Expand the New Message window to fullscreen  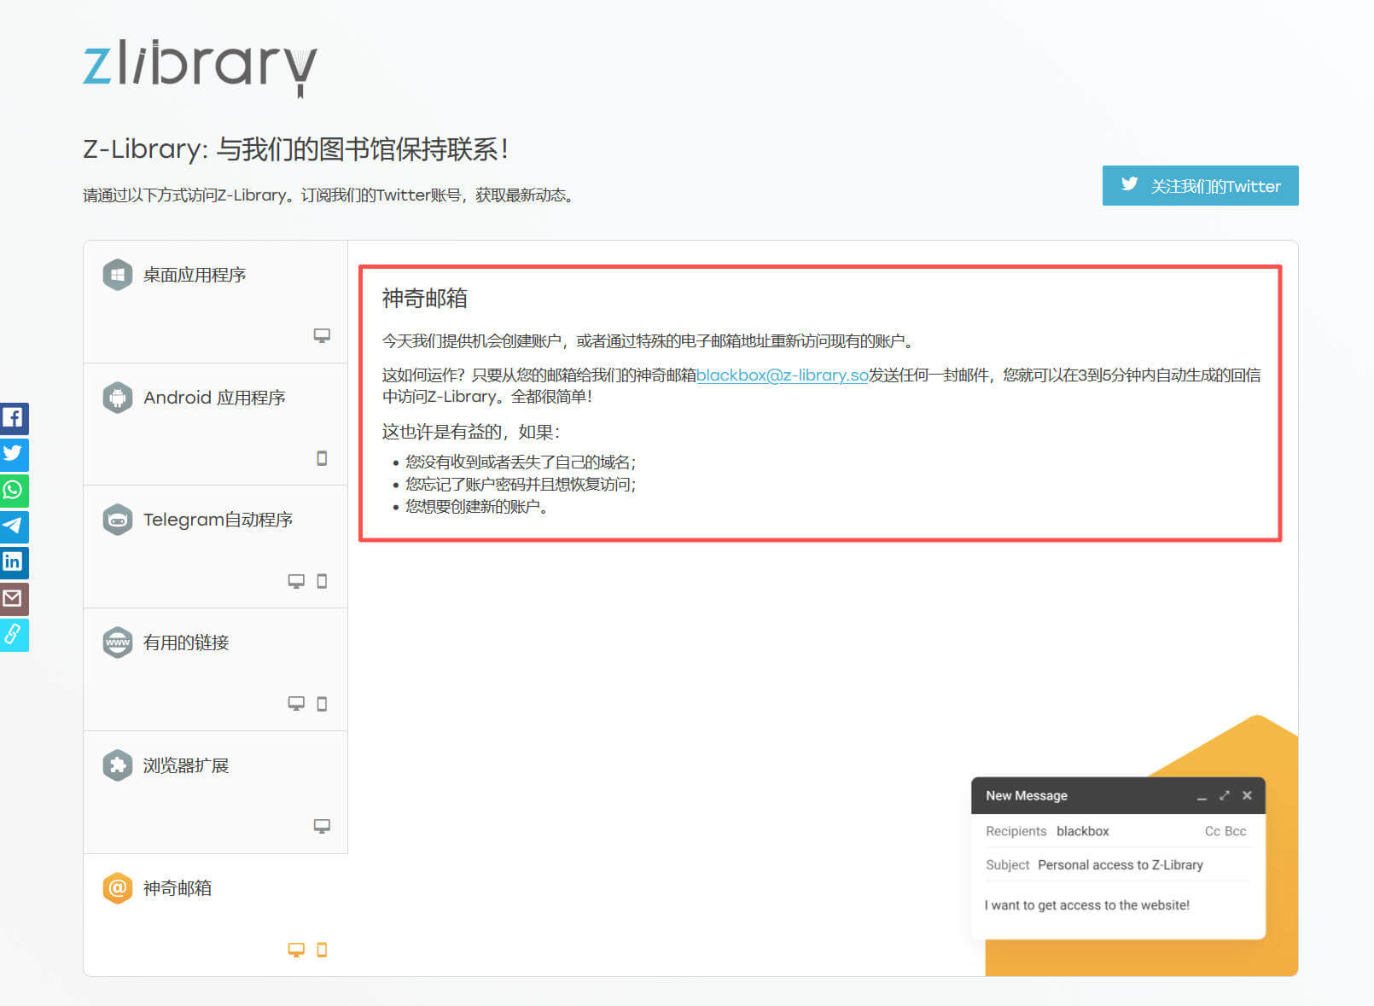click(x=1224, y=795)
